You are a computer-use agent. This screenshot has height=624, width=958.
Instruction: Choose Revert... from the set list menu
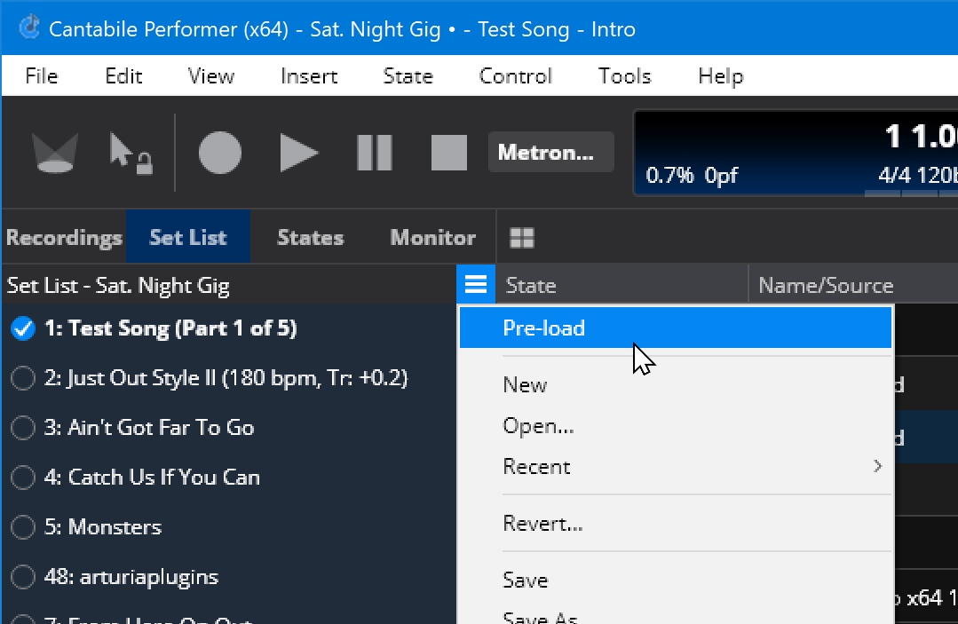[675, 524]
